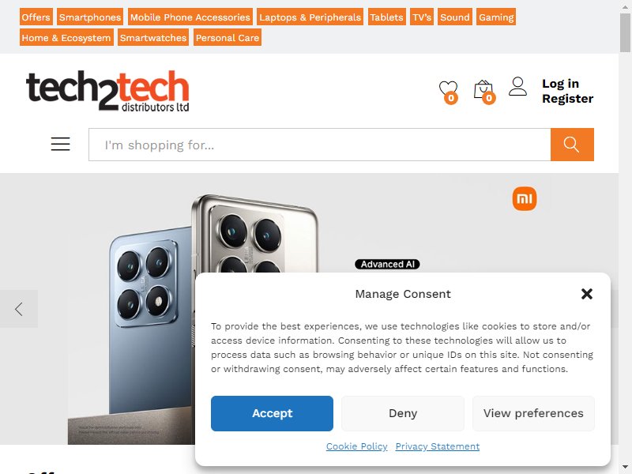The width and height of the screenshot is (632, 474).
Task: Expand View preferences for cookies
Action: coord(533,413)
